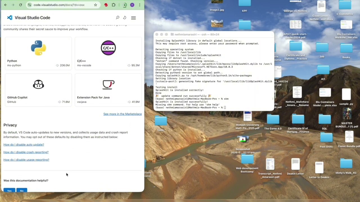Select the Past Units folder
This screenshot has height=202, width=360.
tap(326, 140)
